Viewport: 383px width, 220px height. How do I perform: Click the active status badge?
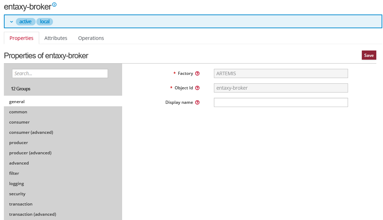pyautogui.click(x=25, y=22)
